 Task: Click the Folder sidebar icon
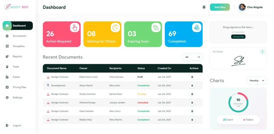point(7,77)
